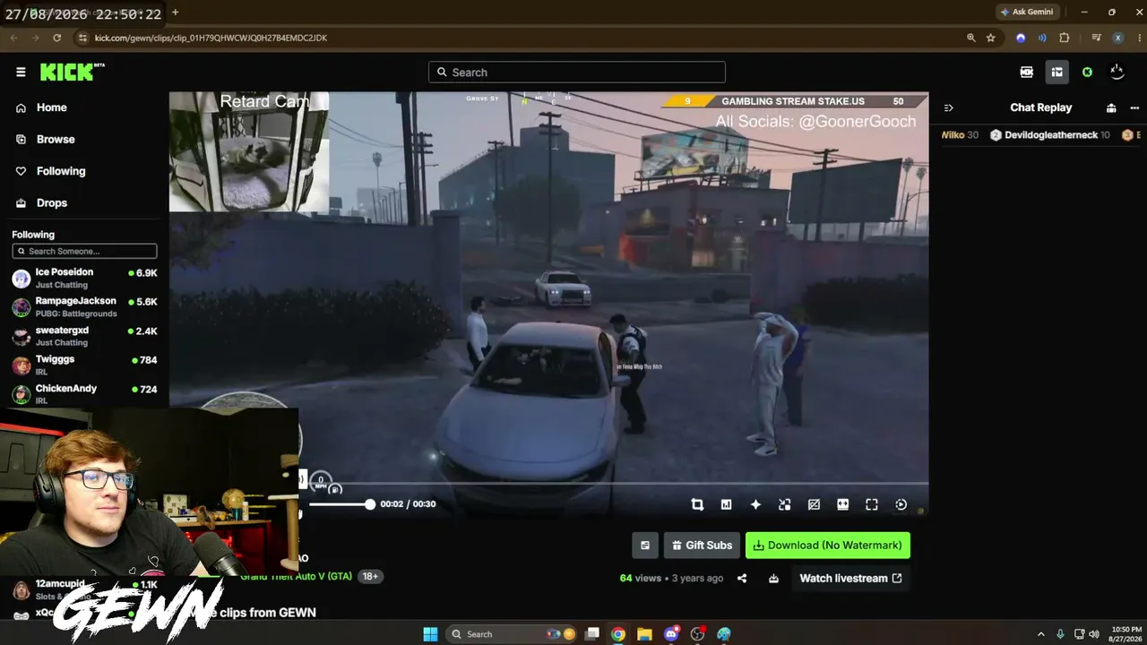Open OBS Studio from the taskbar
The height and width of the screenshot is (645, 1147).
pos(697,634)
